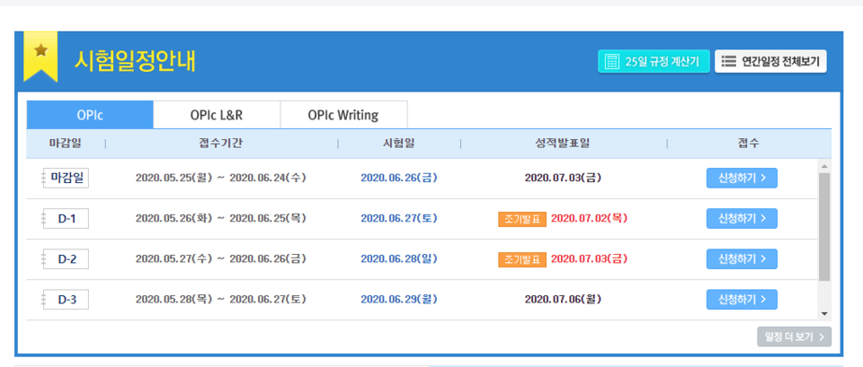
Task: Click the D-3 badge
Action: 66,300
